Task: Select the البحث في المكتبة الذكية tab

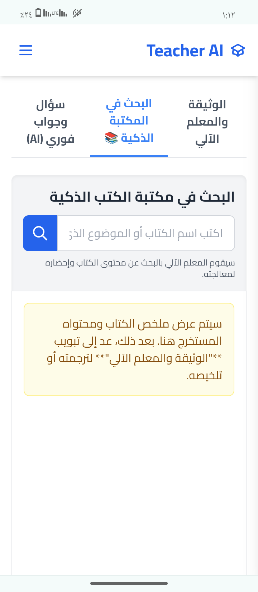Action: (x=129, y=121)
